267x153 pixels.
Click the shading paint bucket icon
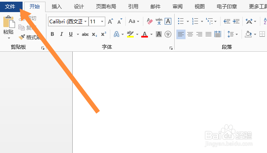[x=248, y=34]
